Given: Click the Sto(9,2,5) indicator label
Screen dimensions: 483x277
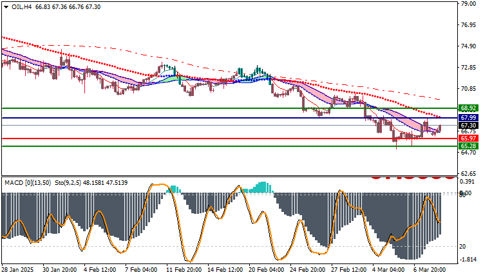Looking at the screenshot, I should (x=68, y=183).
